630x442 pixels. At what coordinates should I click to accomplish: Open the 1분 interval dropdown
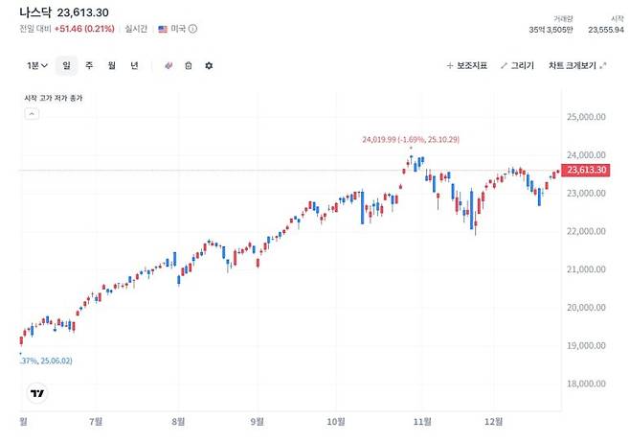(35, 65)
